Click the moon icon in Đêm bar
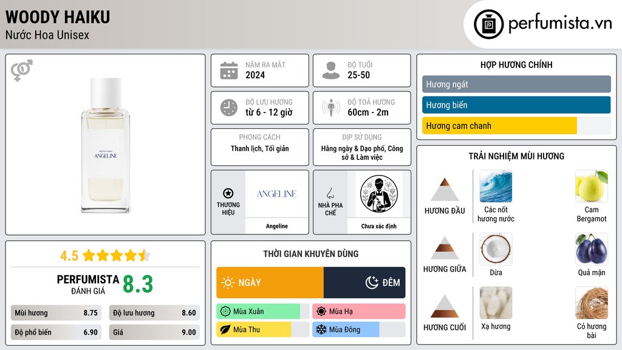Screen dimensions: 622x350 click(372, 283)
